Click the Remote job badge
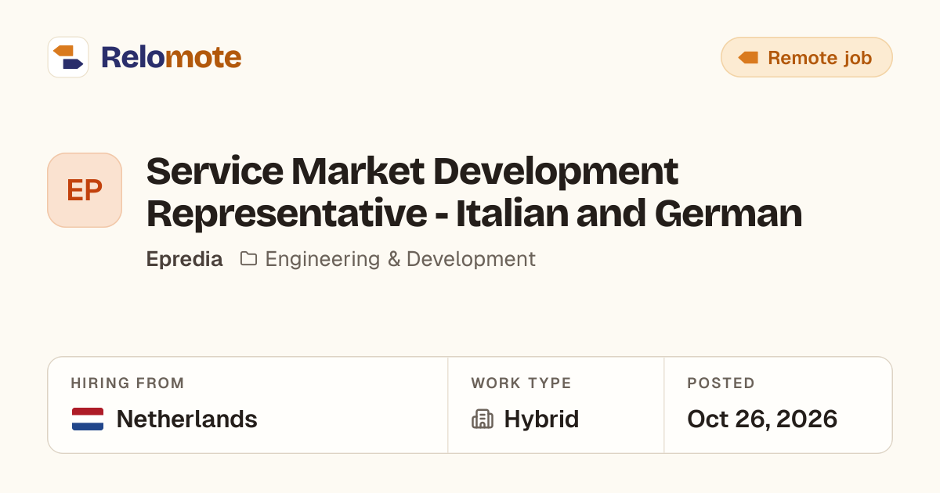 coord(807,57)
